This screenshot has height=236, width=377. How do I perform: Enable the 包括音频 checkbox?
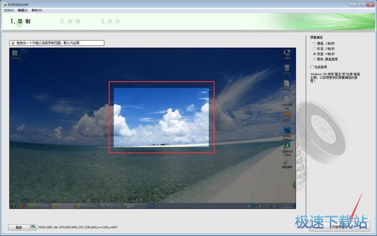point(312,67)
